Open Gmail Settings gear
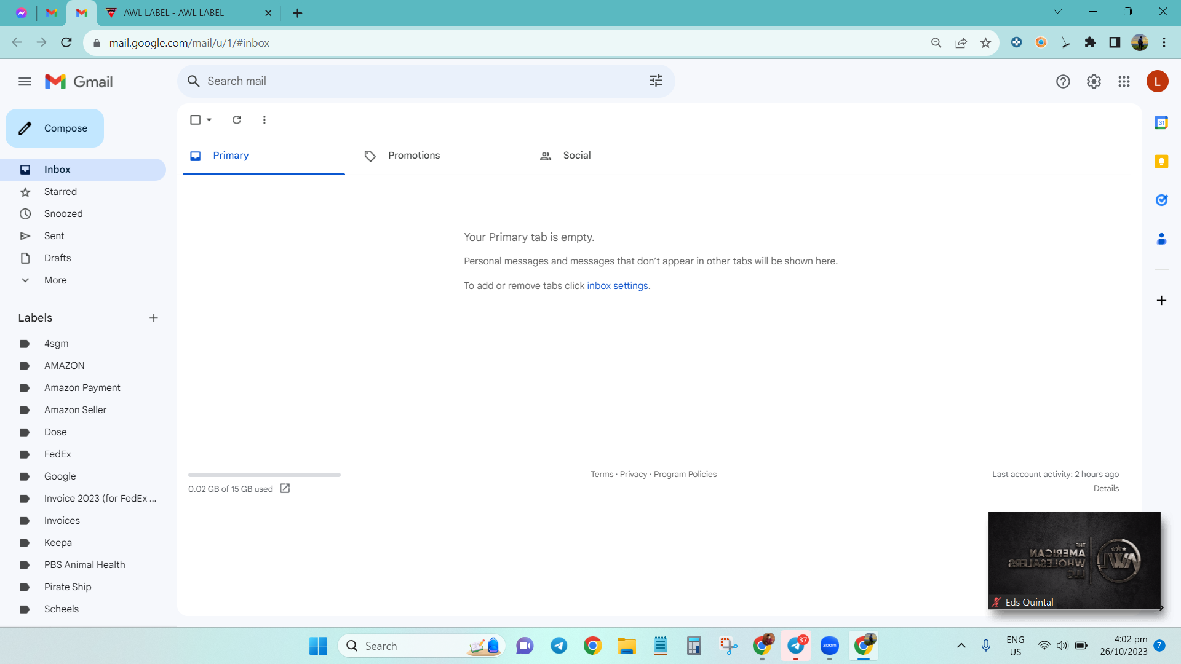 1094,82
